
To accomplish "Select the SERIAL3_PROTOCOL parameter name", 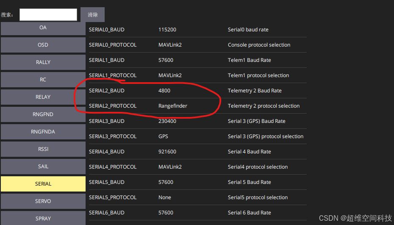I will point(113,136).
